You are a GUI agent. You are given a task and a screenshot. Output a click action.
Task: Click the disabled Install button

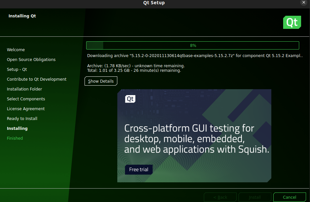click(x=255, y=197)
